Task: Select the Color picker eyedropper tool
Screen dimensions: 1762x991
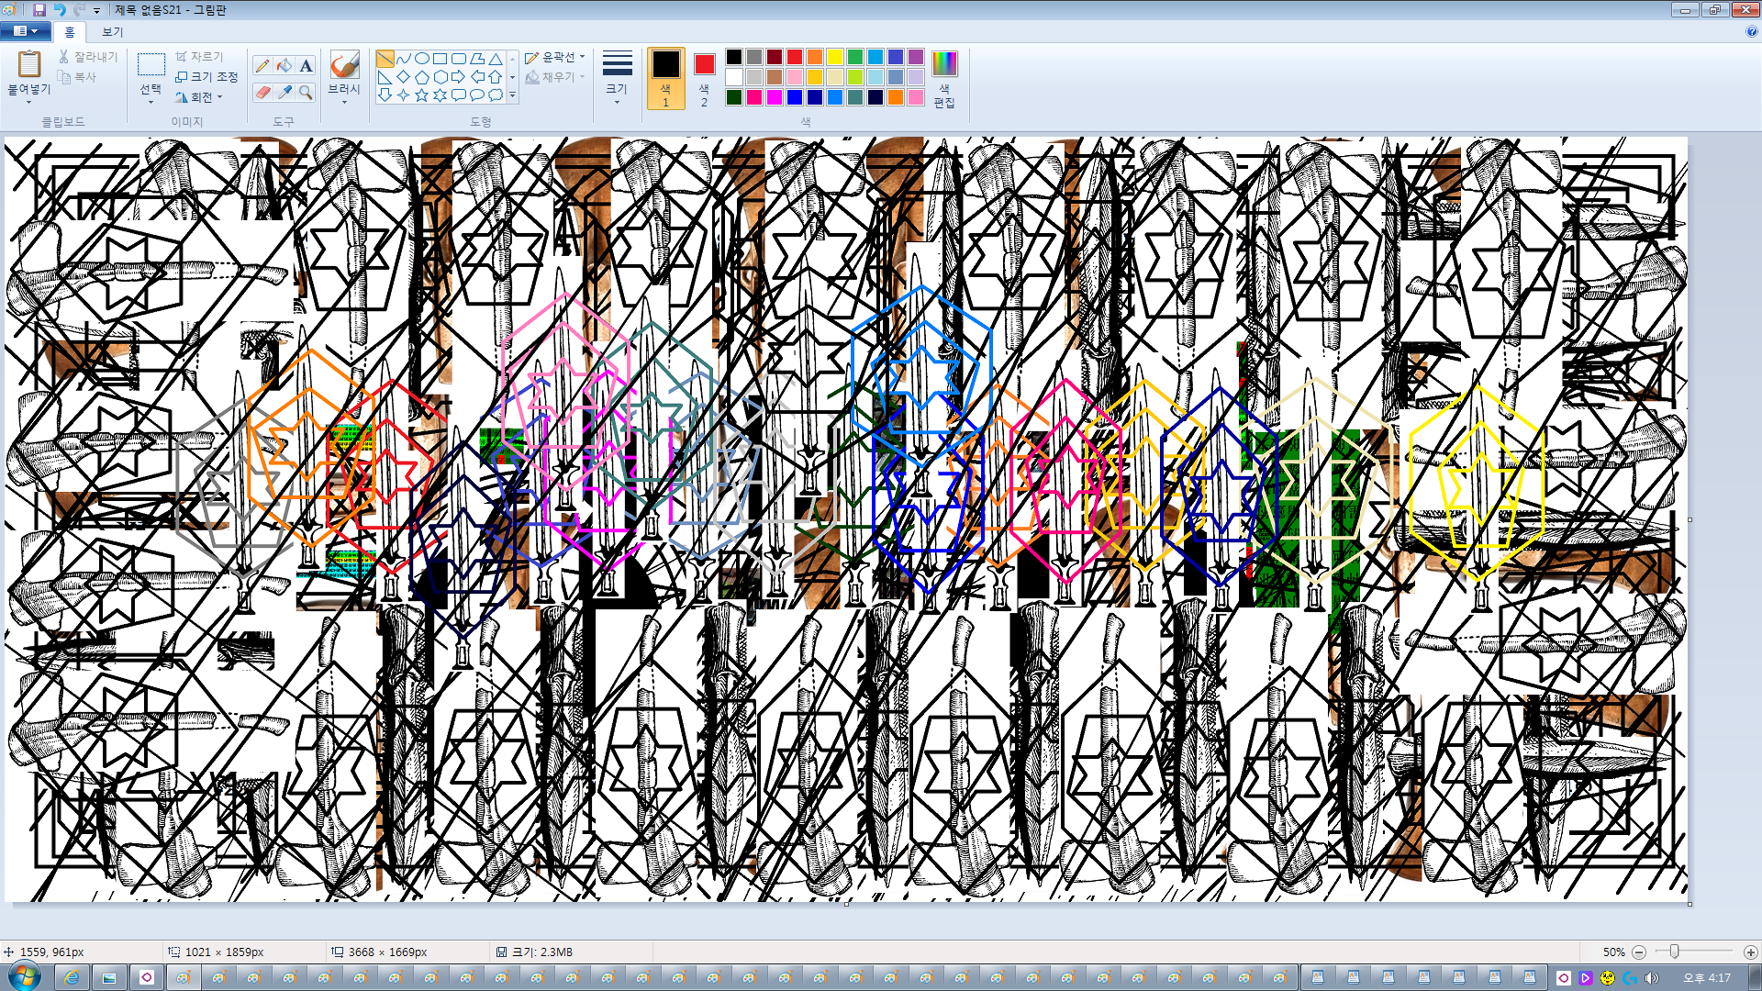Action: pos(284,93)
